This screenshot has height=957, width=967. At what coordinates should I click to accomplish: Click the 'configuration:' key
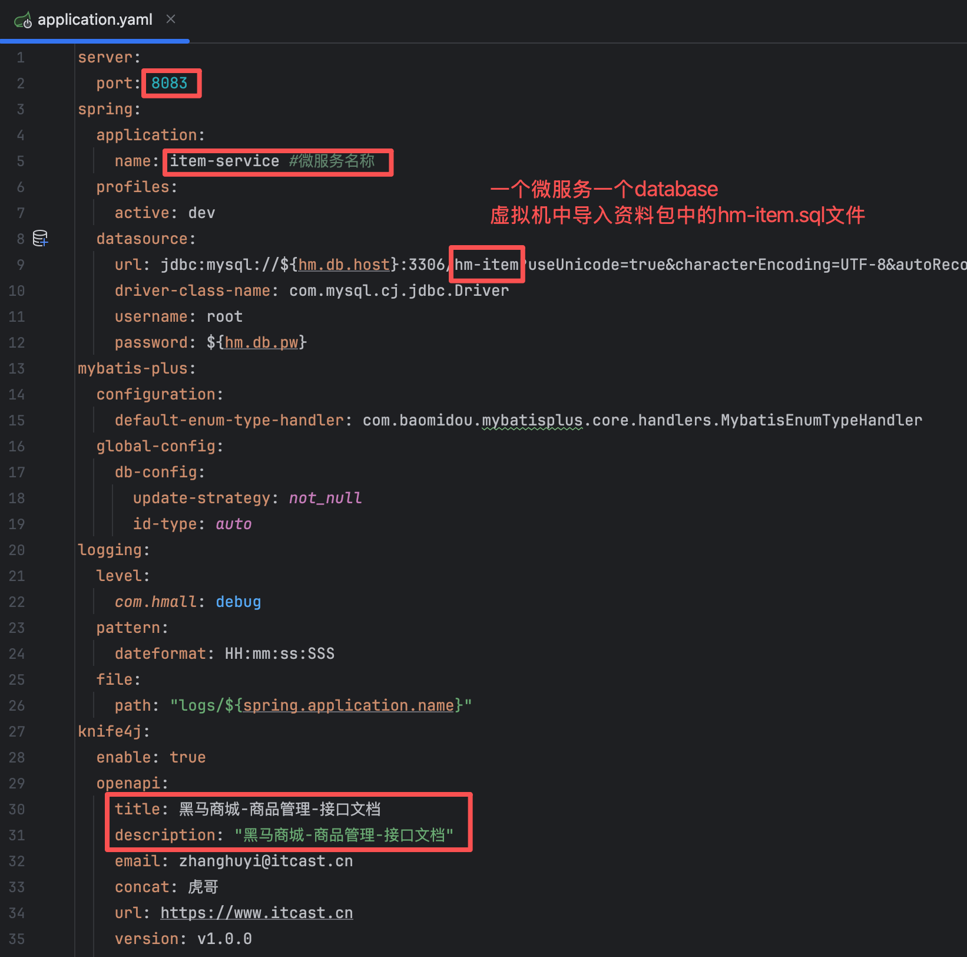pos(160,394)
